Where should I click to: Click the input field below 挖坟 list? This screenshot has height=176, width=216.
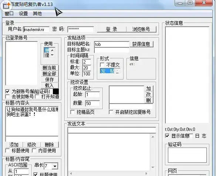[131, 106]
